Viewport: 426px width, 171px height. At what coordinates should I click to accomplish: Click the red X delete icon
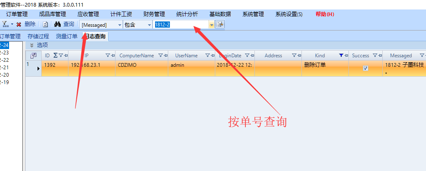(x=19, y=25)
